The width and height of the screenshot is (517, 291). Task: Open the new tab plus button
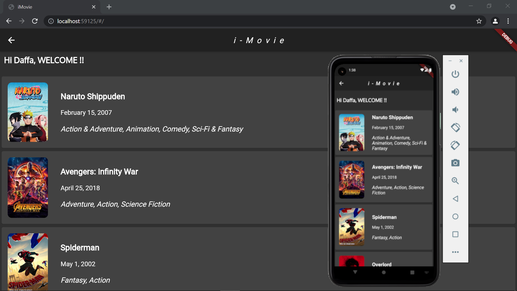[109, 7]
